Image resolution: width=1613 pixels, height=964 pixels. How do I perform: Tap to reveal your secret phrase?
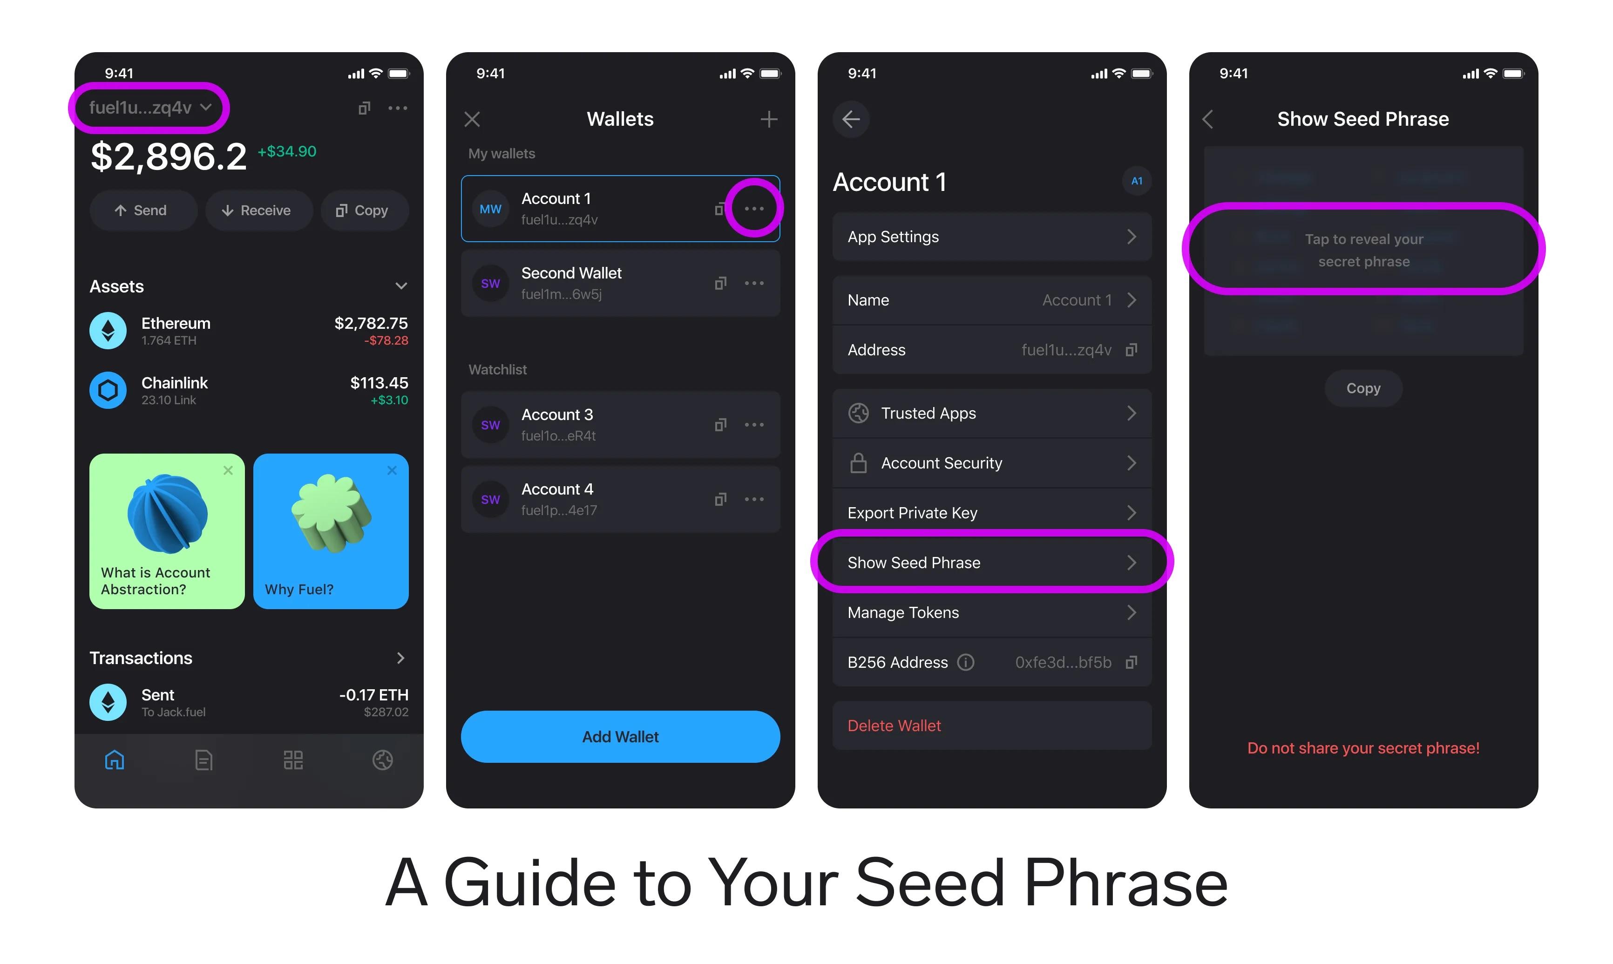click(1363, 250)
